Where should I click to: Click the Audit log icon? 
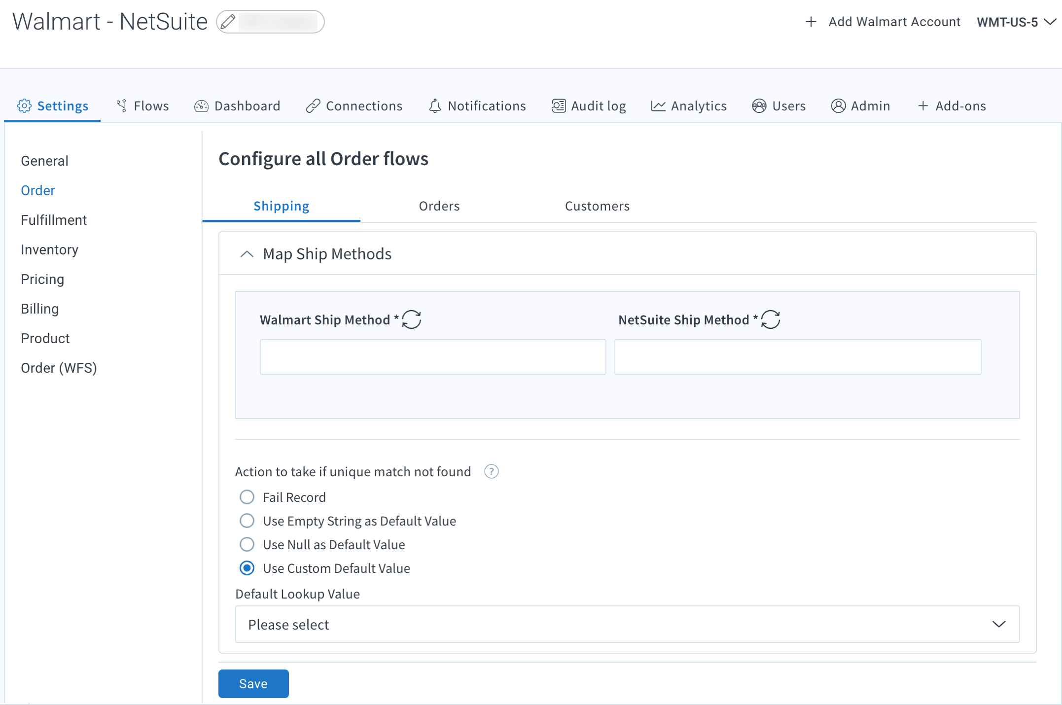[559, 106]
